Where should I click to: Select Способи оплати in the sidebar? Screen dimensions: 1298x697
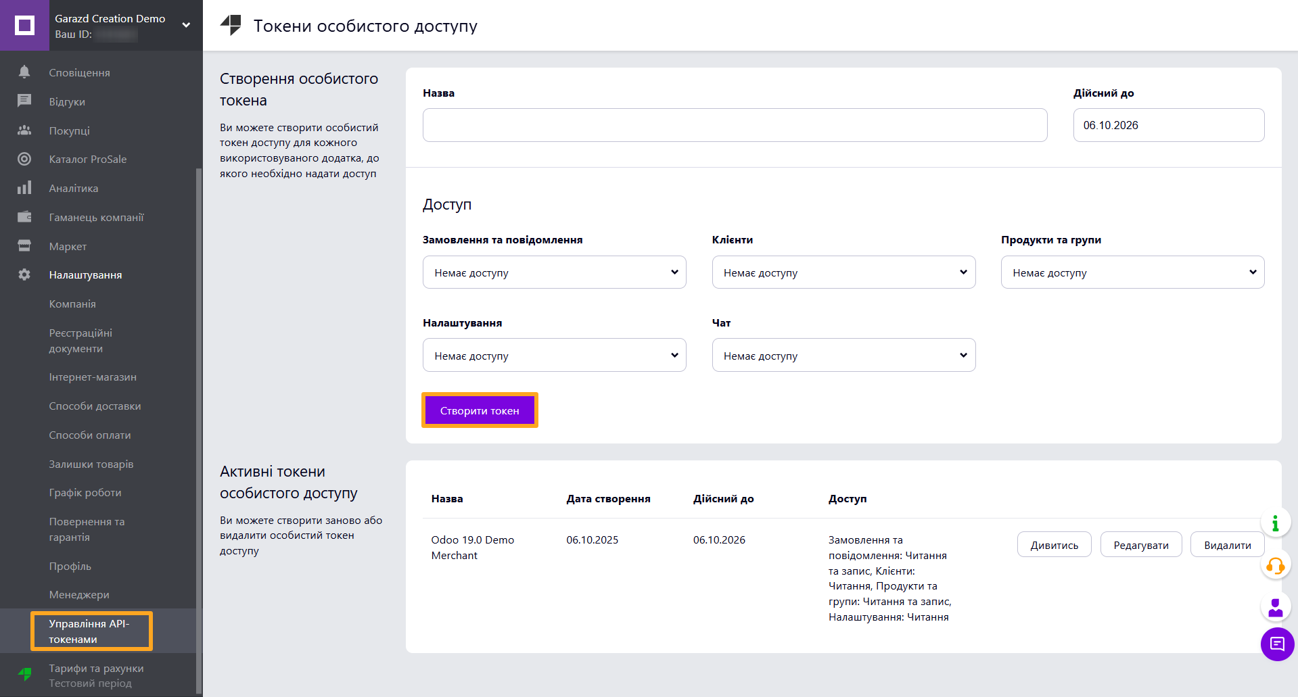(89, 435)
